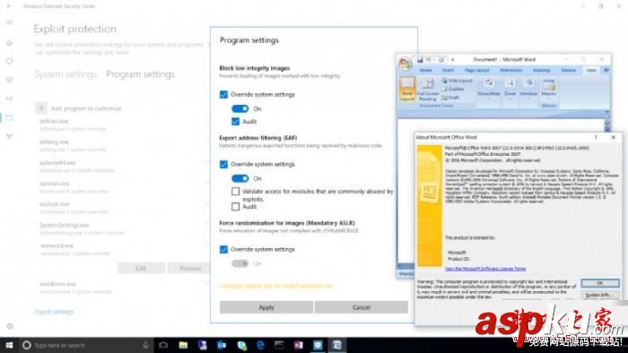Open Defender settings gear icon
Viewport: 628px width, 353px height.
tap(10, 326)
